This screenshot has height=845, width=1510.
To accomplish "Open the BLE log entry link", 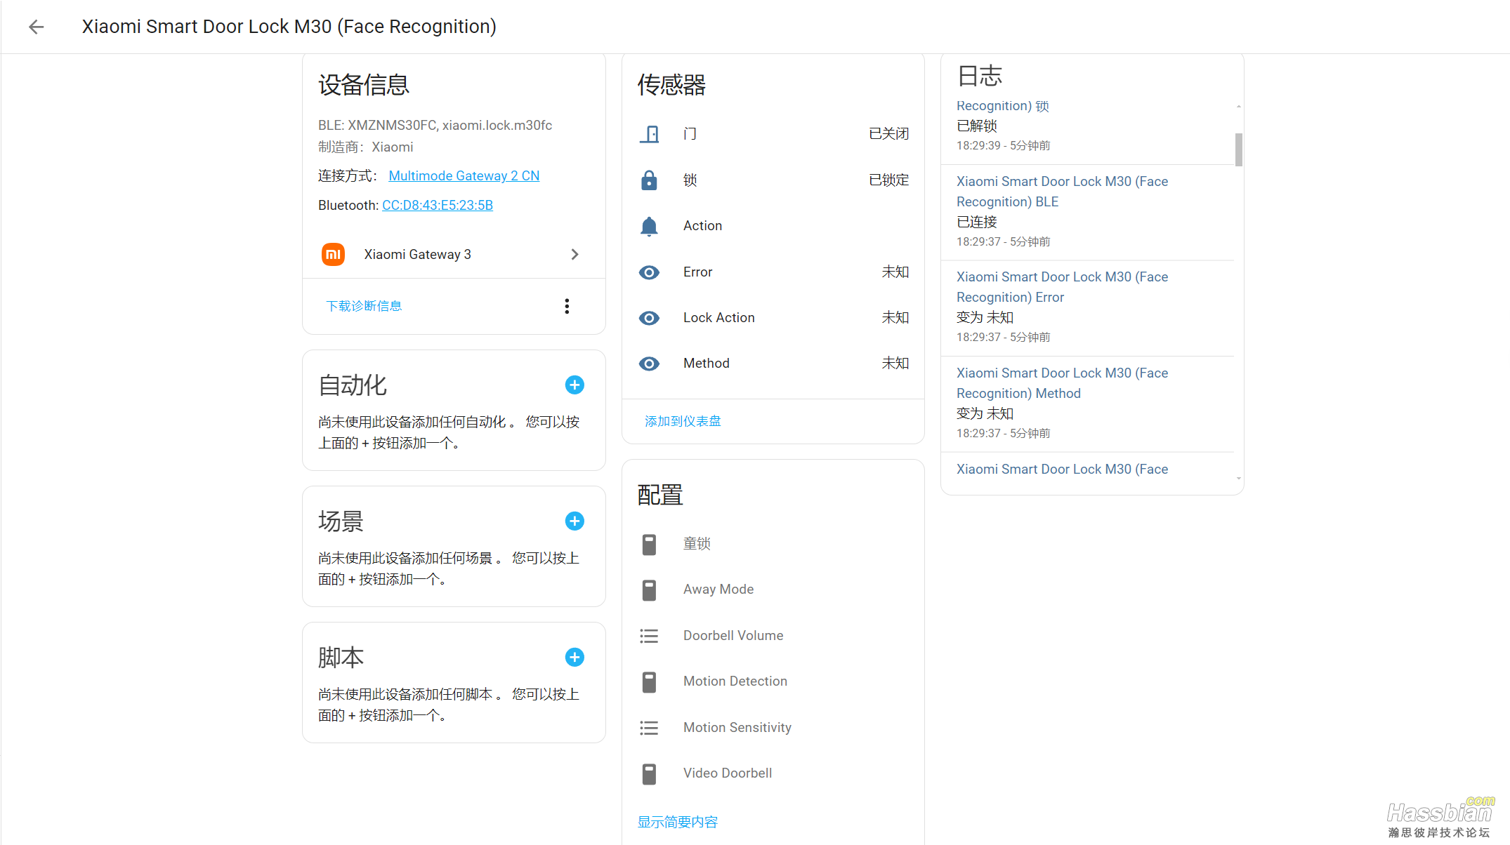I will pos(1062,192).
